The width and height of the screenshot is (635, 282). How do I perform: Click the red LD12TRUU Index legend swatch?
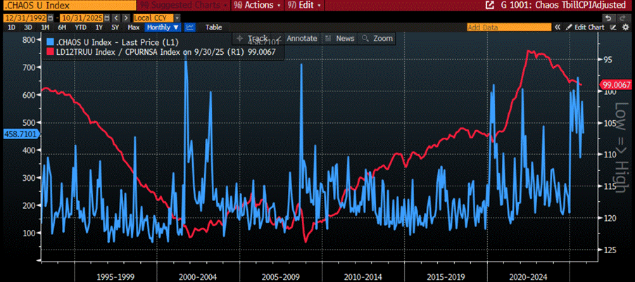50,52
